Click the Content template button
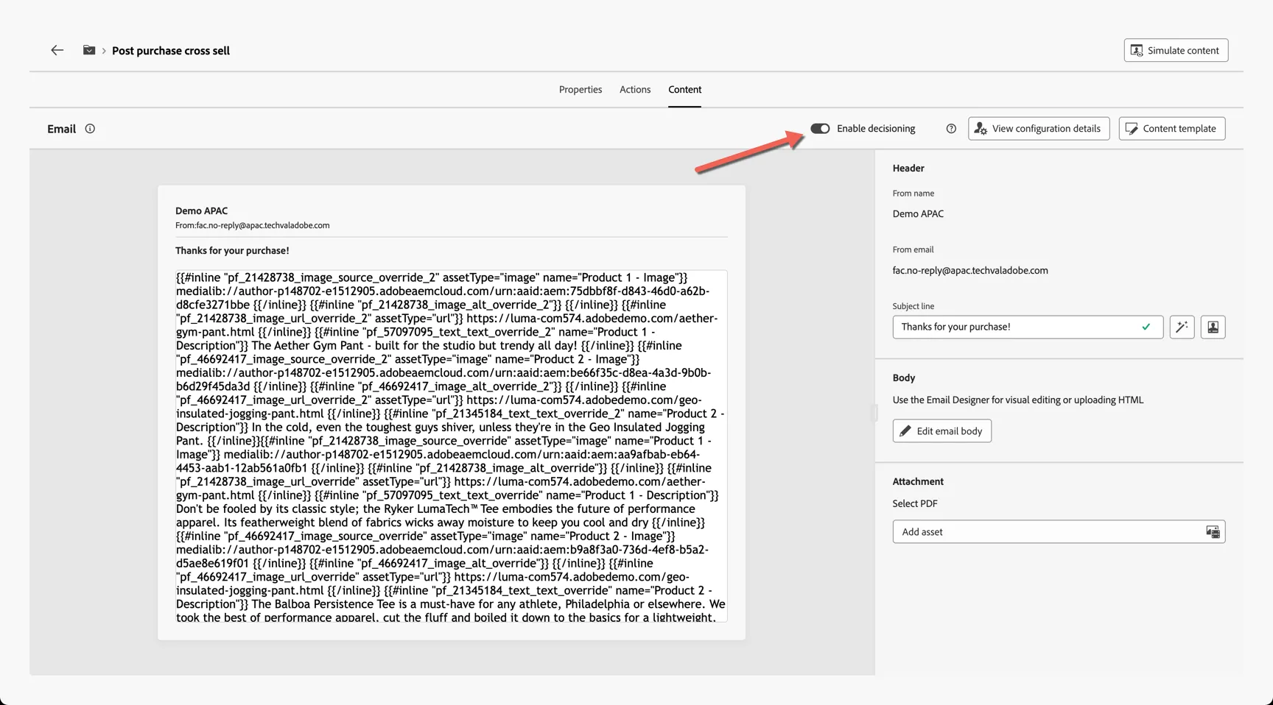The image size is (1273, 705). point(1172,129)
